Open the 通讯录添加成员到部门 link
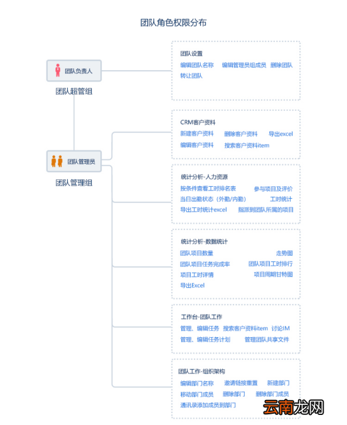 208,405
